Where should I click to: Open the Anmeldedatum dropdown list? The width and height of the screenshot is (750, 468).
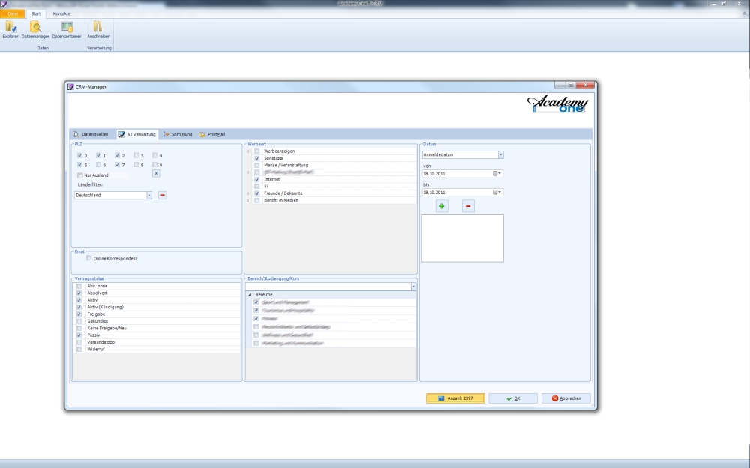[500, 155]
